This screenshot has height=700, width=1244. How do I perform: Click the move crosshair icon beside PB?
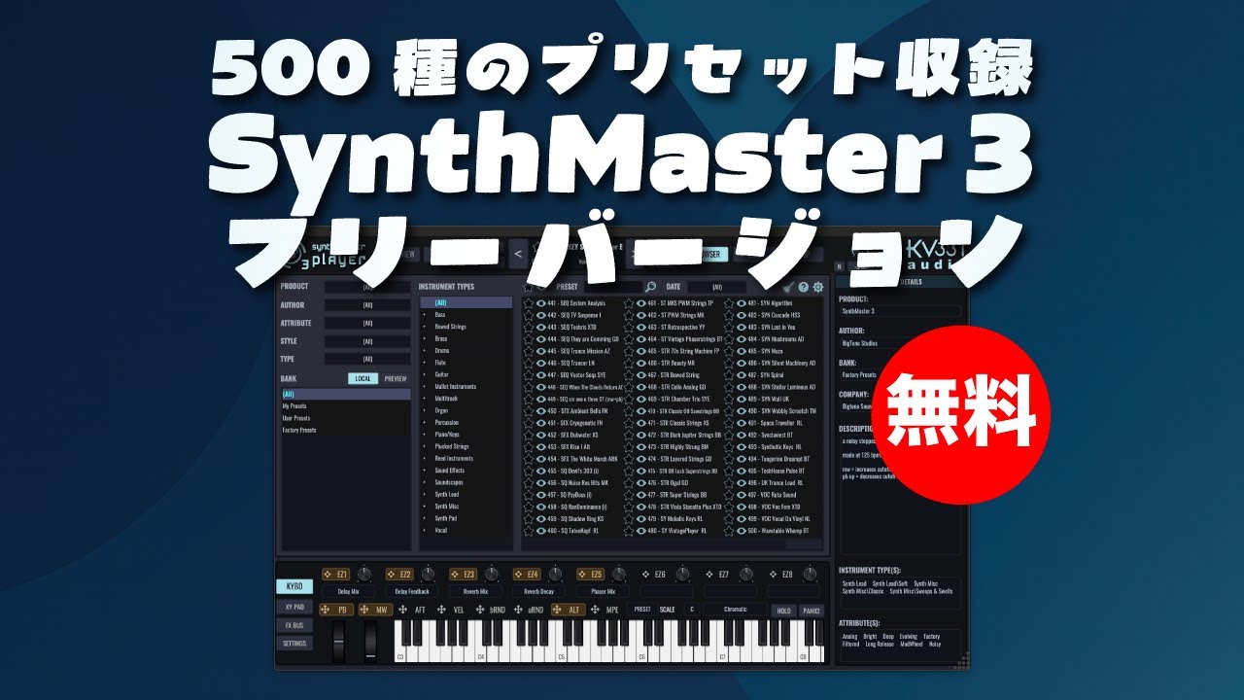[x=325, y=611]
